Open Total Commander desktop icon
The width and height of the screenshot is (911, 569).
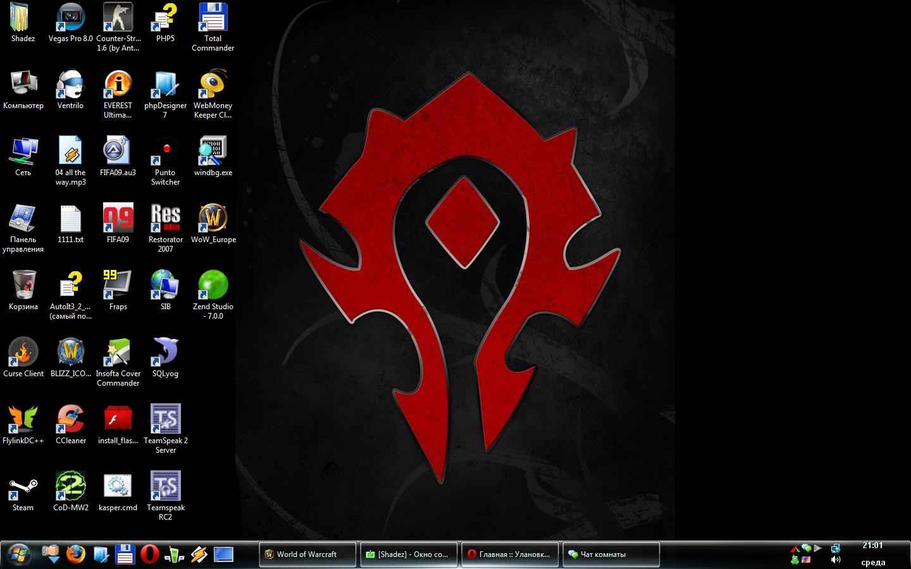(213, 18)
